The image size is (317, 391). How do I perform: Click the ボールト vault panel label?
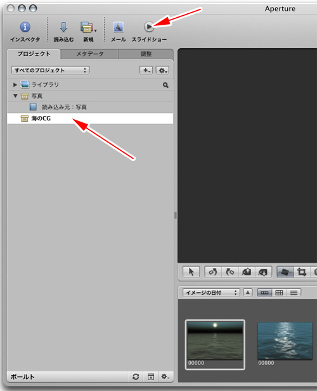click(x=22, y=376)
